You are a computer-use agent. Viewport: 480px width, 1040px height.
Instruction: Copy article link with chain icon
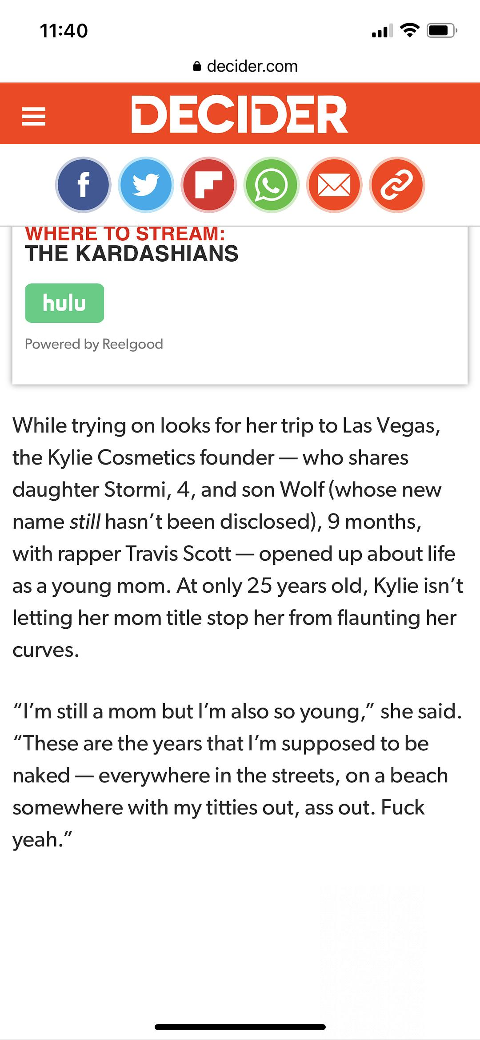[397, 185]
